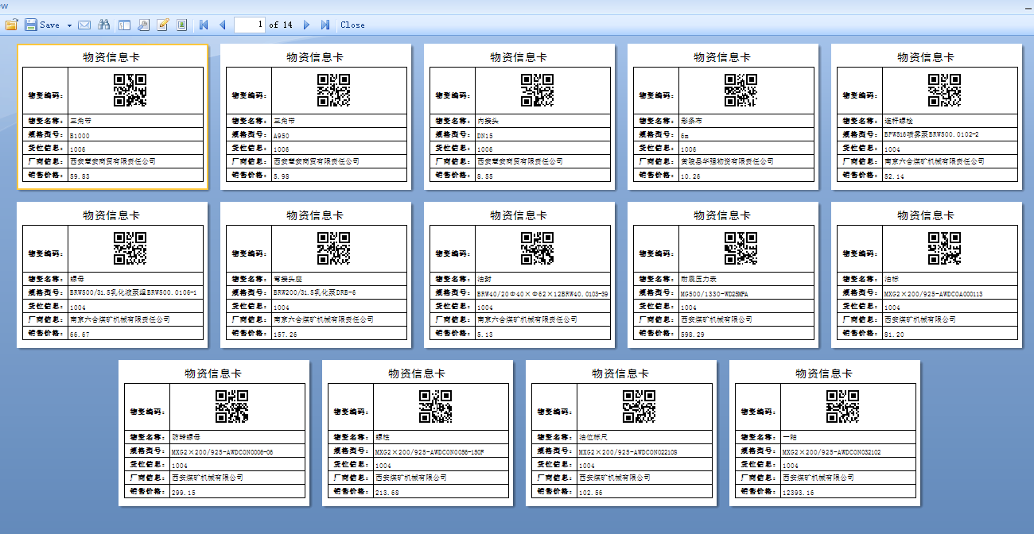Click the 物资信息卡 title on the 102.56 card
This screenshot has height=534, width=1034.
[x=620, y=373]
